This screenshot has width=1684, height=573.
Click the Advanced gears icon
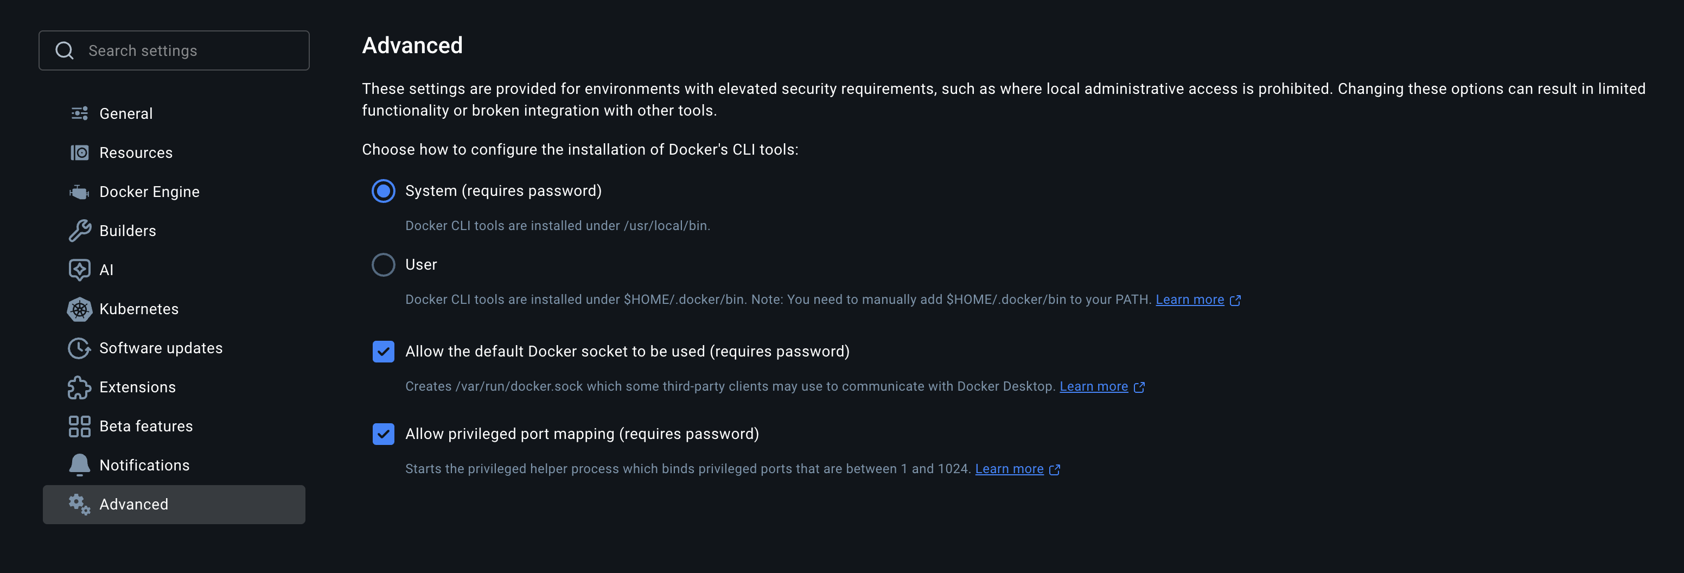coord(79,504)
